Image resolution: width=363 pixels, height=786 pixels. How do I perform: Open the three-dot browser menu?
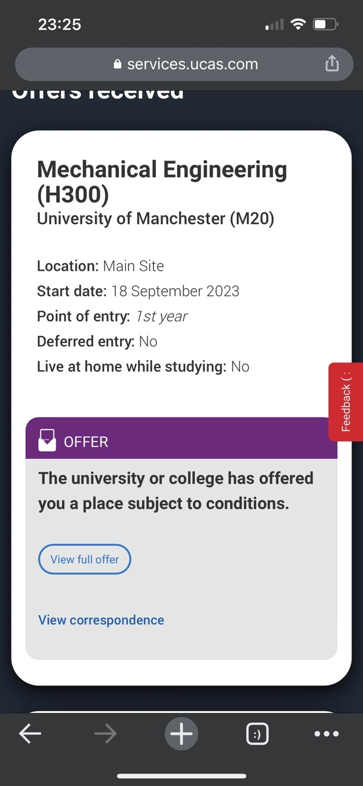326,734
